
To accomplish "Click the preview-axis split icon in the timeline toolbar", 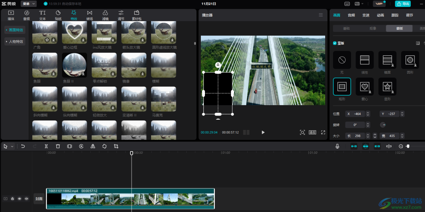I will 389,146.
